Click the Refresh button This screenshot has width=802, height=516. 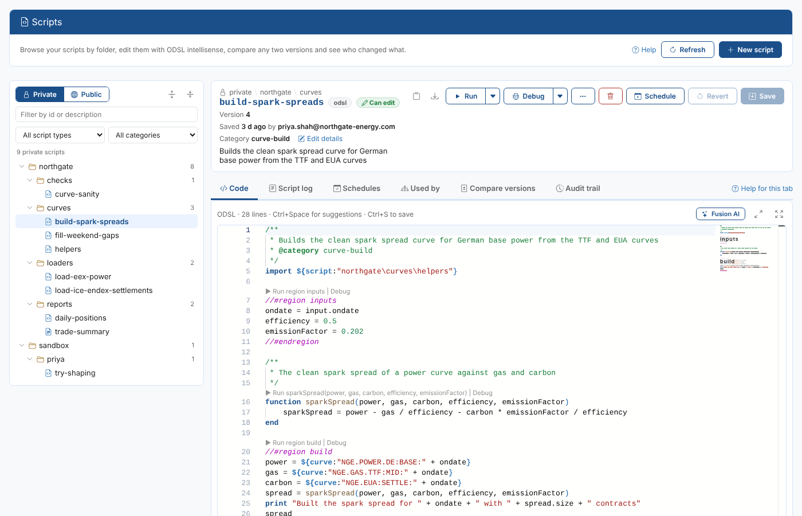(687, 50)
